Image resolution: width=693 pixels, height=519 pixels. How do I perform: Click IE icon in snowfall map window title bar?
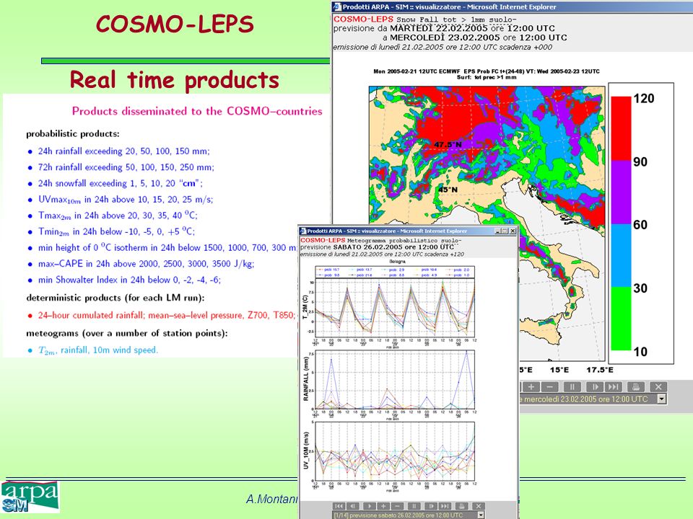(337, 6)
